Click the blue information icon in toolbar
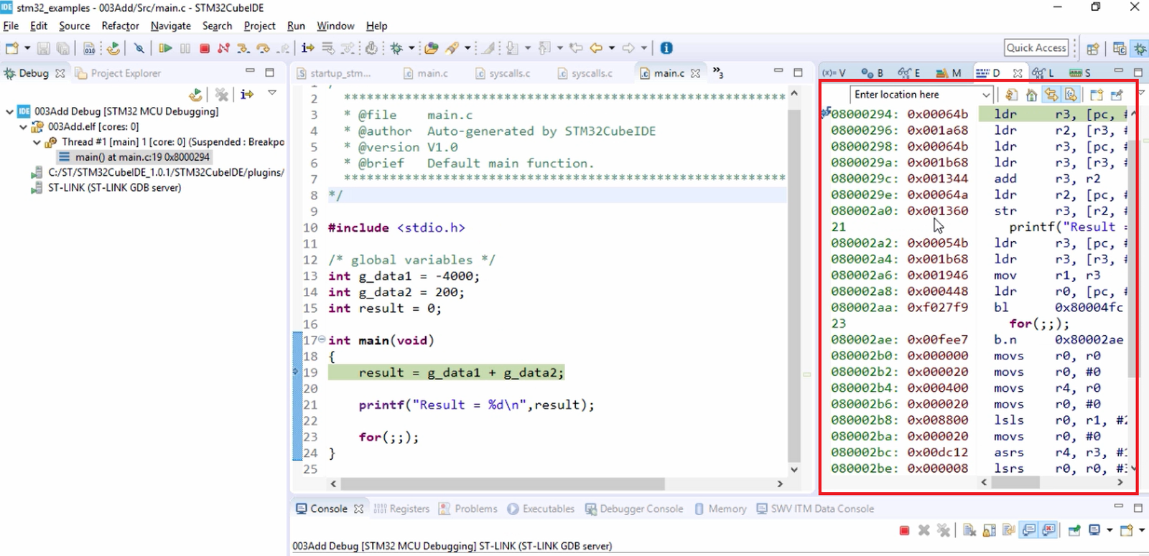This screenshot has width=1149, height=556. point(666,48)
